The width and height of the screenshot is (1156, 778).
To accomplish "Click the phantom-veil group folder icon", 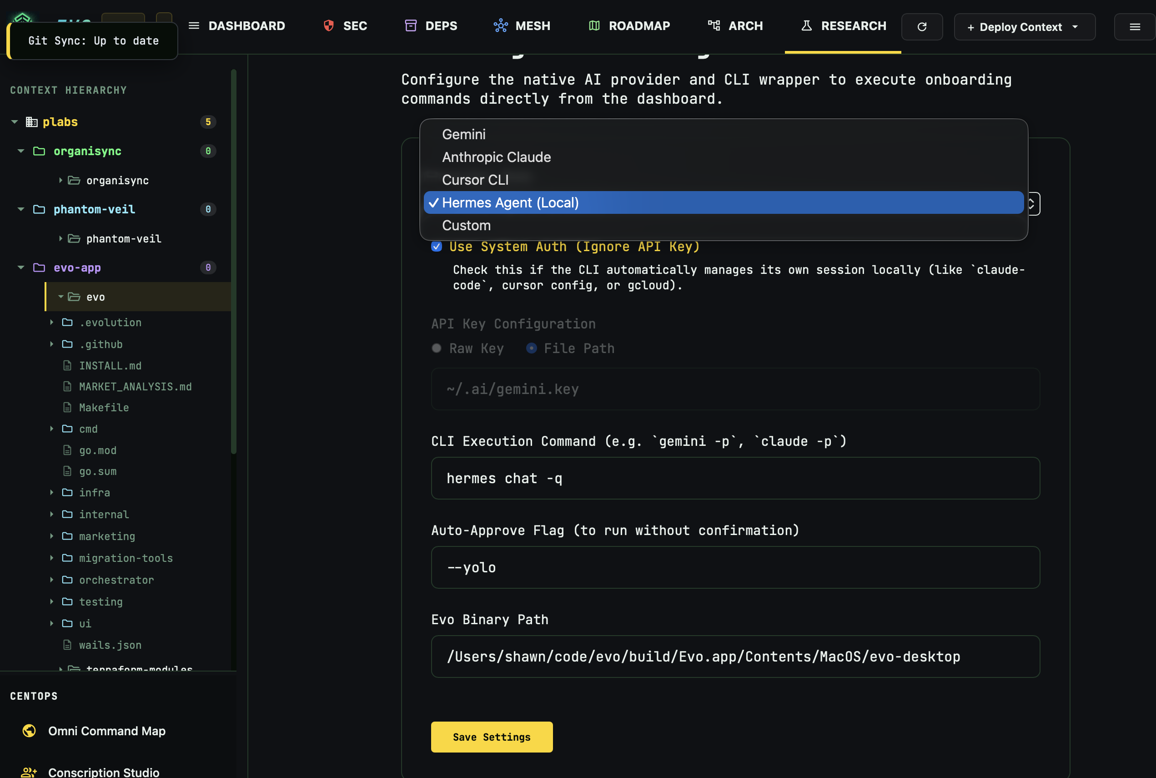I will click(39, 209).
